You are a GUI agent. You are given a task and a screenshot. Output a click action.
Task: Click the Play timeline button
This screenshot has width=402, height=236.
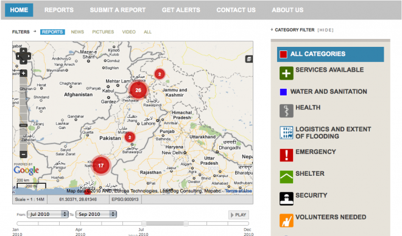(x=239, y=215)
